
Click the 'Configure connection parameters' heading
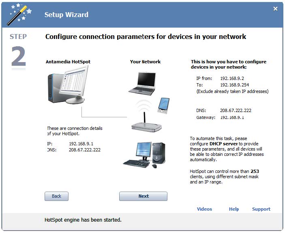[146, 37]
